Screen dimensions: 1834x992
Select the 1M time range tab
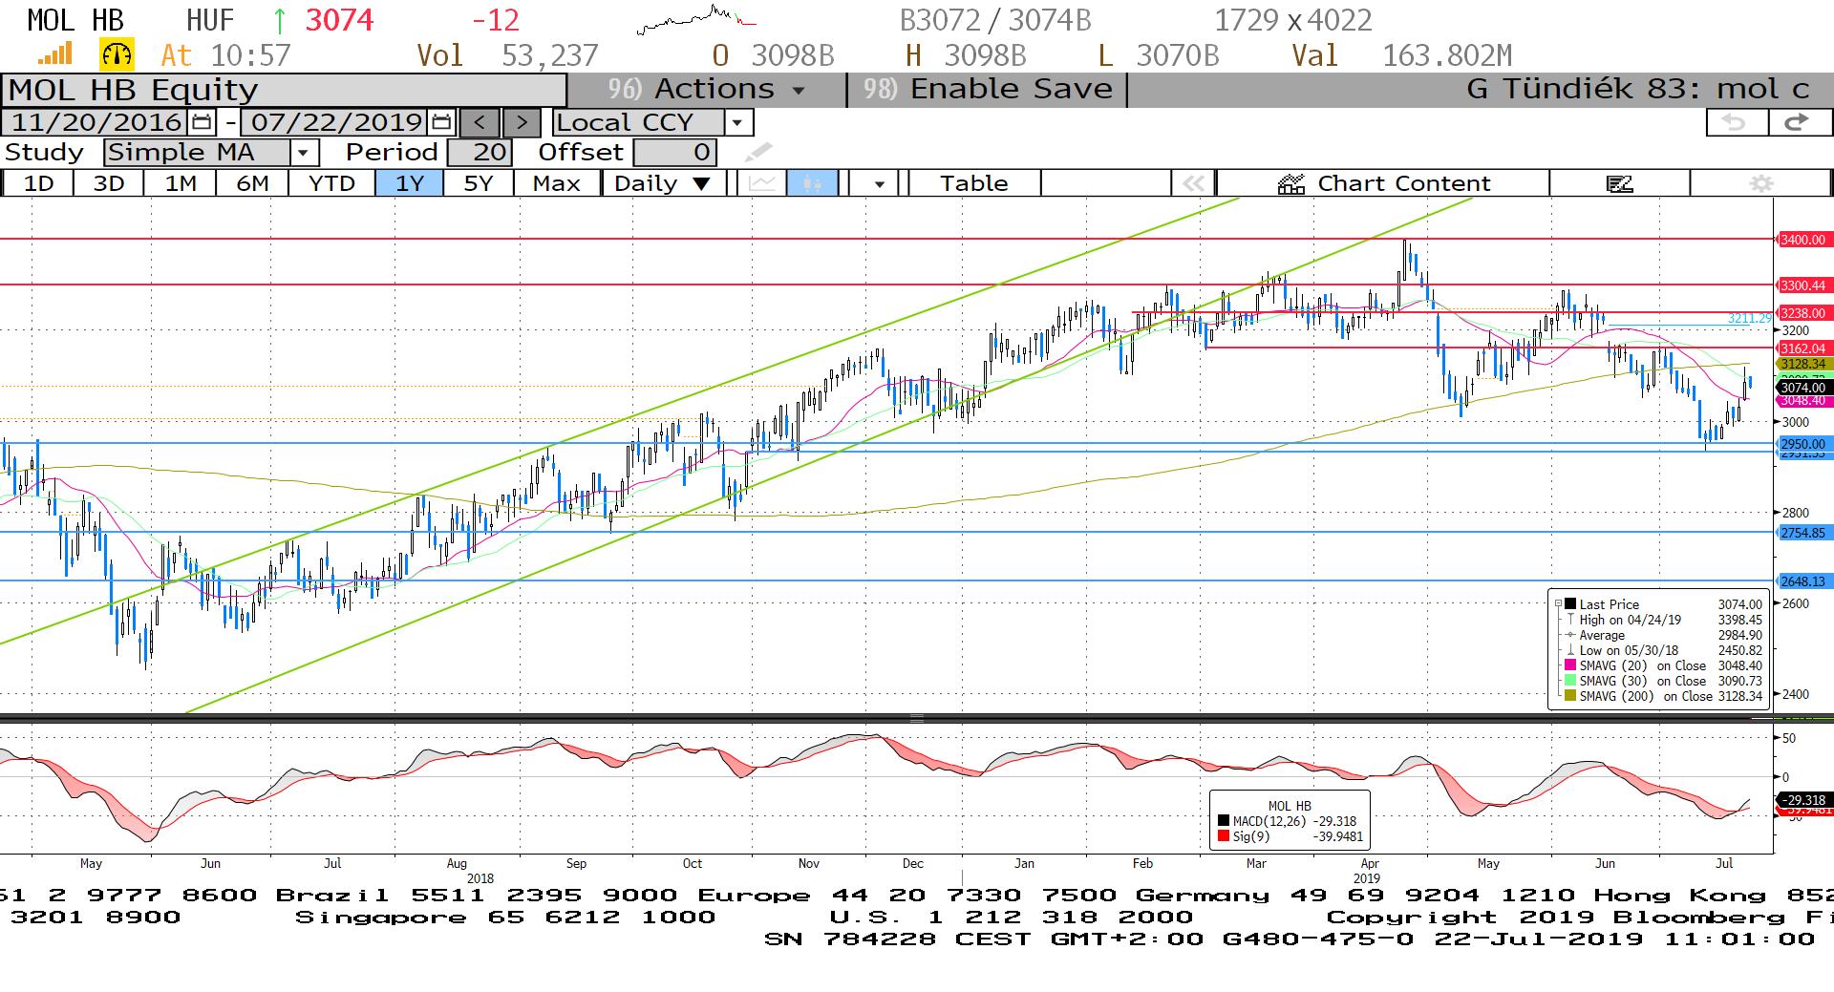[181, 183]
